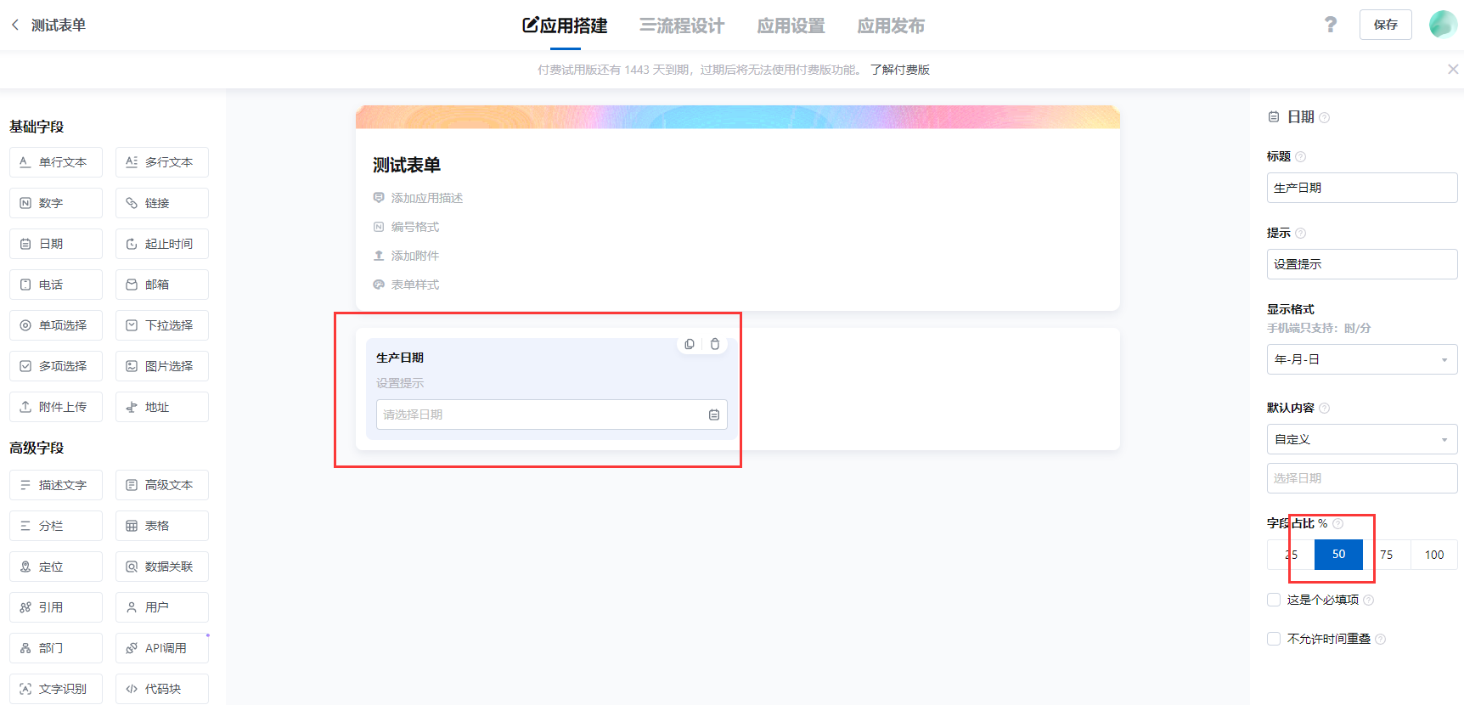Click the 添加附件 upload option
Viewport: 1464px width, 705px height.
pos(414,256)
